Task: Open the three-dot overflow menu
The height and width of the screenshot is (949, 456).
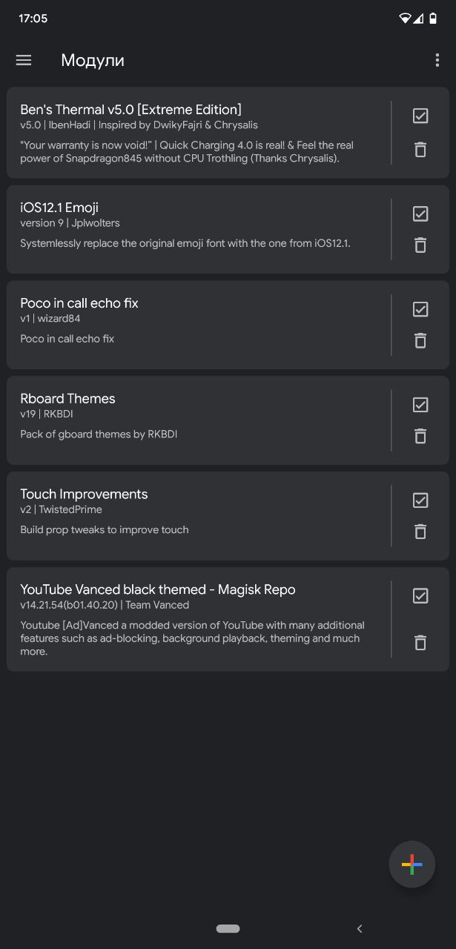Action: click(x=437, y=61)
